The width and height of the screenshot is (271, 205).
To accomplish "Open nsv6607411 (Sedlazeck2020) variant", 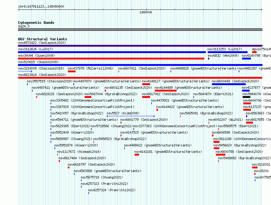I will [x=142, y=68].
